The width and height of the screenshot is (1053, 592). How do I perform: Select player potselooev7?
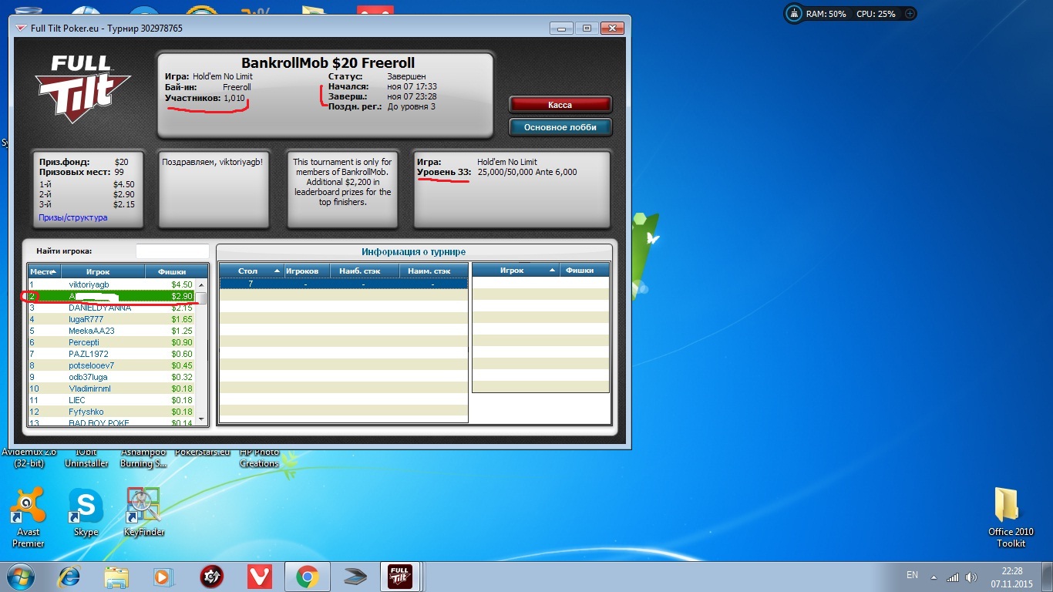coord(111,365)
